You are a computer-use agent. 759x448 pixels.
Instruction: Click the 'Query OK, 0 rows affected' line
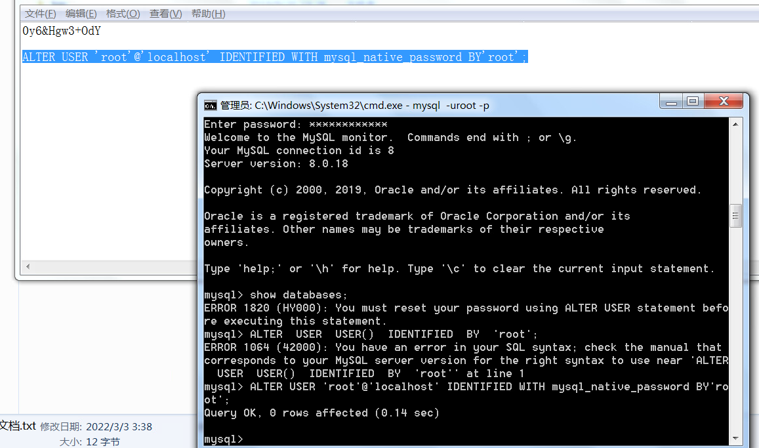click(321, 413)
